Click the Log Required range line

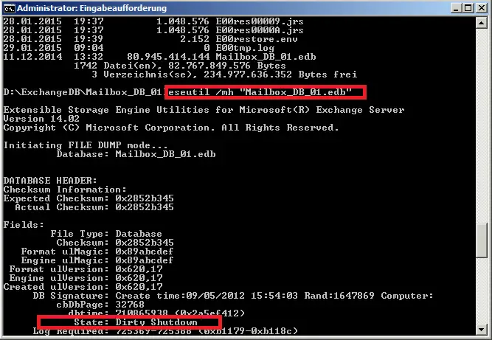(x=165, y=331)
